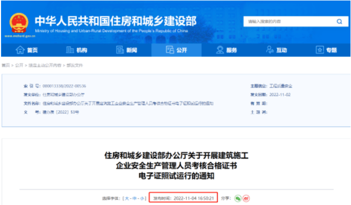
Task: Click the 有效期 label
Action: click(259, 104)
